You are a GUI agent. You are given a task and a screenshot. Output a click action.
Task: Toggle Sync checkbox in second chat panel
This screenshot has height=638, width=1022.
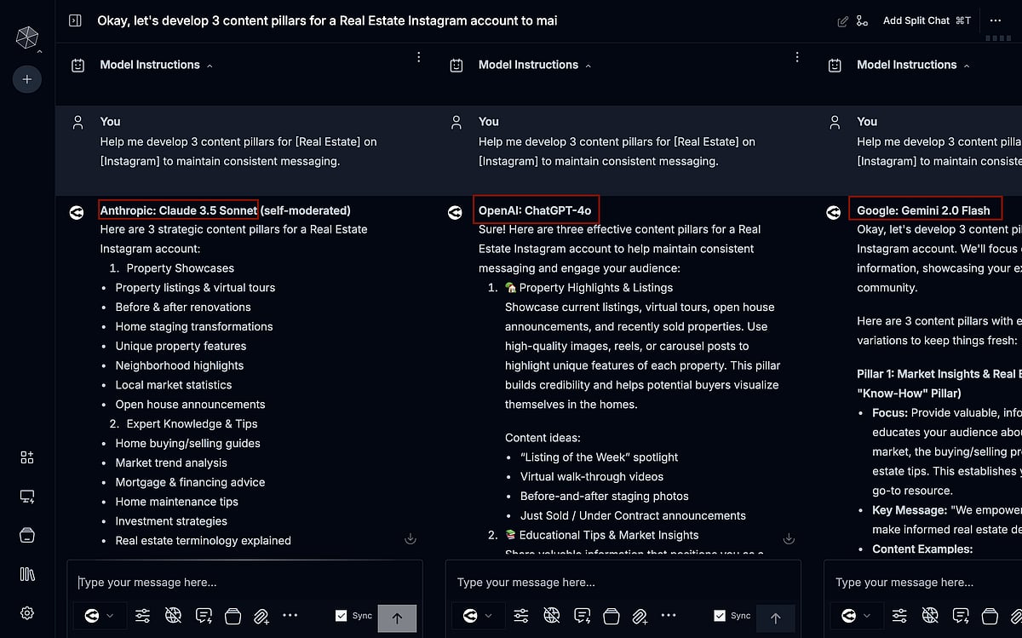[721, 616]
